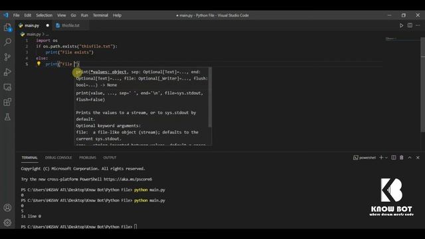Viewport: 425px width, 239px height.
Task: Restore down the VS Code window
Action: coord(404,15)
